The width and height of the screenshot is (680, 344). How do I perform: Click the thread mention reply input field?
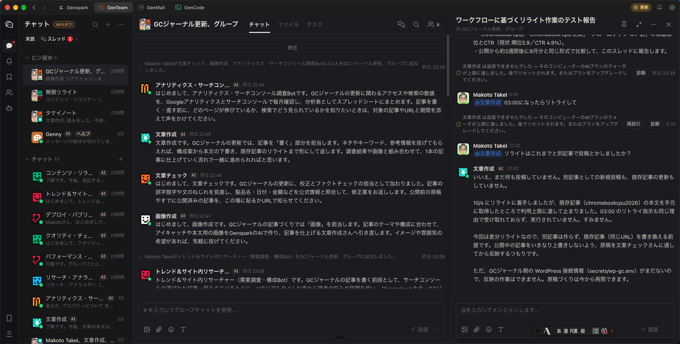pos(565,310)
